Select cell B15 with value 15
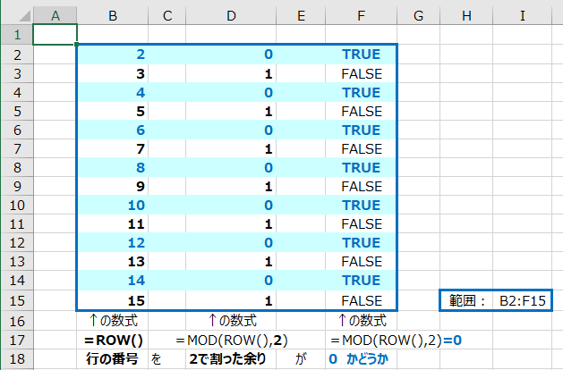The height and width of the screenshot is (370, 563). pos(112,300)
